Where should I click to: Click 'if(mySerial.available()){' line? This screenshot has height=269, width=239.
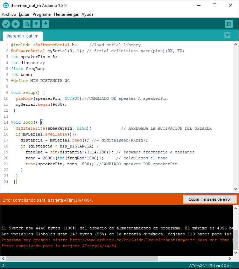(x=46, y=134)
